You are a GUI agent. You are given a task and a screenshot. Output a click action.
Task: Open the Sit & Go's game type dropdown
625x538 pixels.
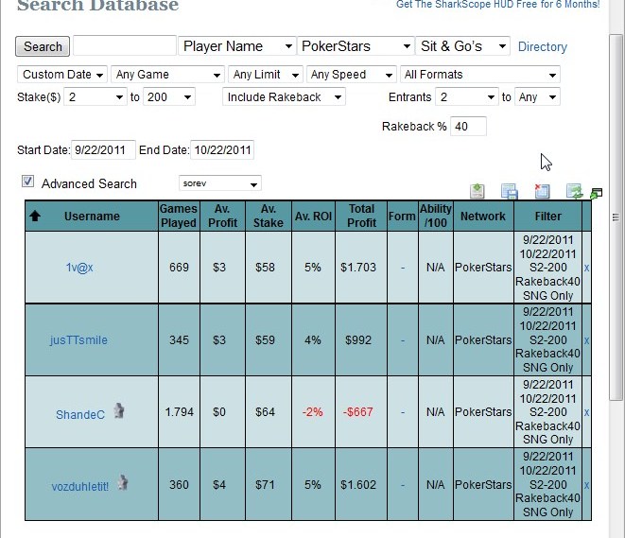point(462,46)
